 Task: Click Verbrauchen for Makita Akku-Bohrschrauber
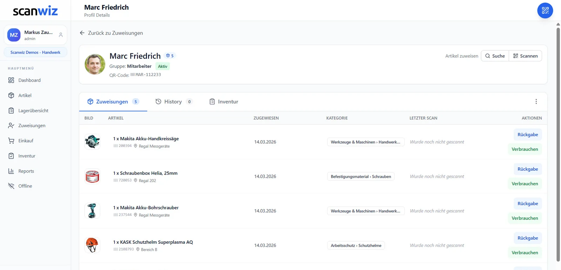pyautogui.click(x=525, y=218)
